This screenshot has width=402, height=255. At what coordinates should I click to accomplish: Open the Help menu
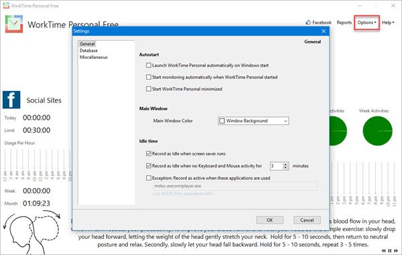click(x=388, y=23)
